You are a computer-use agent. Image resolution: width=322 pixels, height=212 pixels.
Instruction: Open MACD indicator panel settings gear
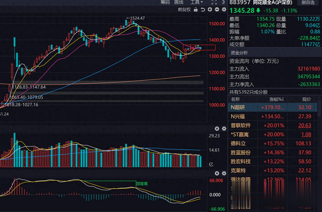pos(223,173)
